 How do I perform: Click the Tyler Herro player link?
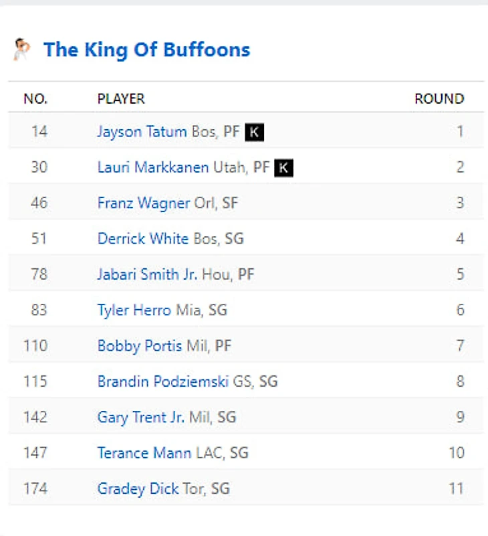coord(134,310)
